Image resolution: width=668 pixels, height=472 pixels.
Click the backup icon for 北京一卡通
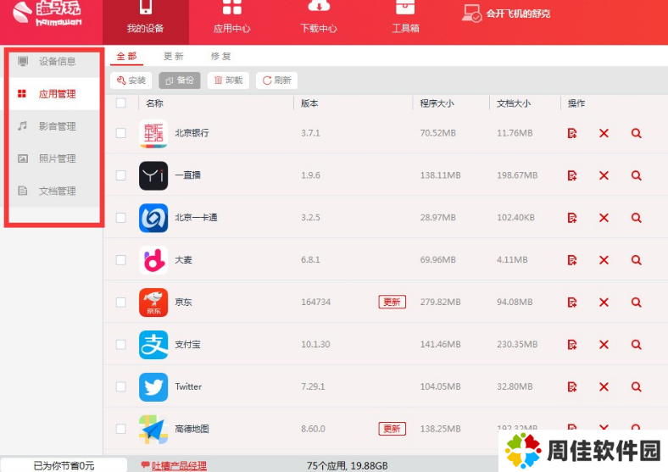point(572,218)
